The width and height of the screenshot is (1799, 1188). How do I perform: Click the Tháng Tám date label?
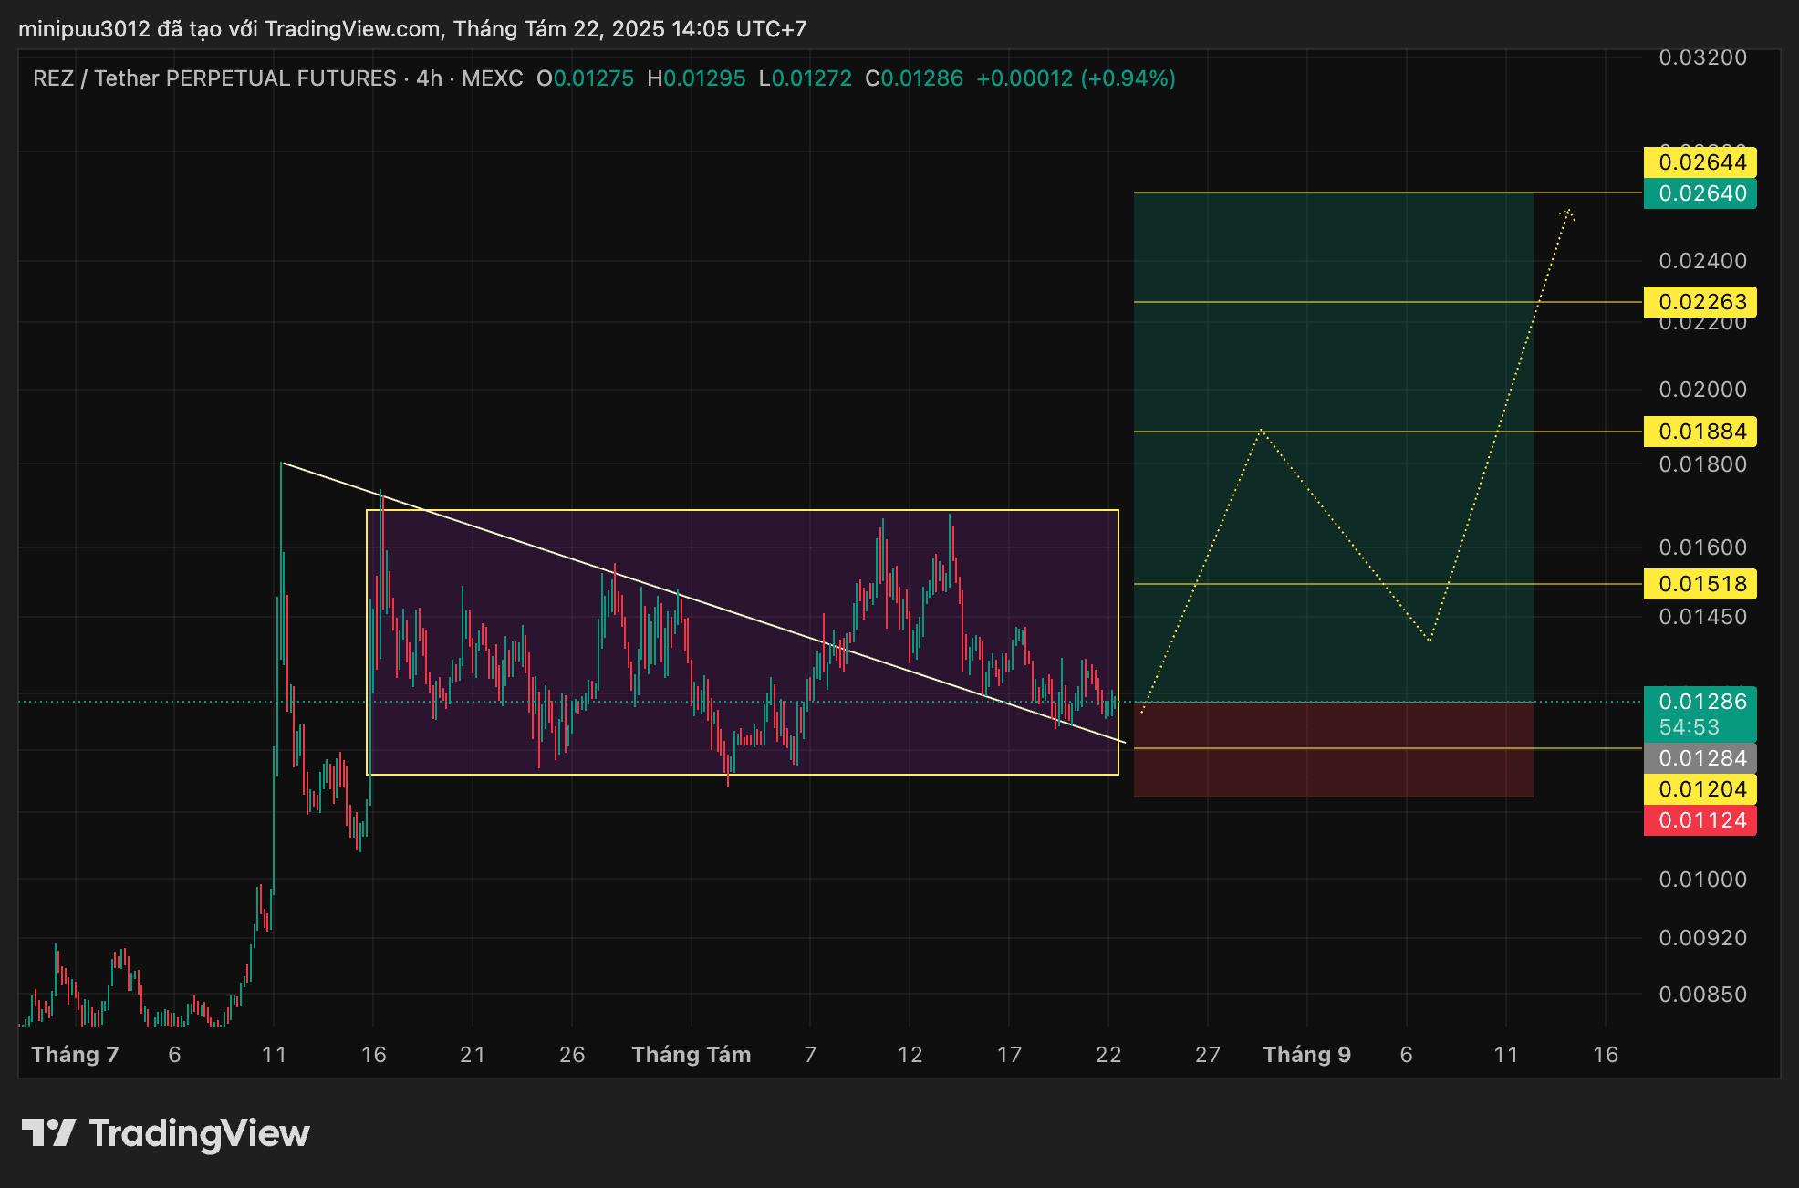(x=691, y=1055)
